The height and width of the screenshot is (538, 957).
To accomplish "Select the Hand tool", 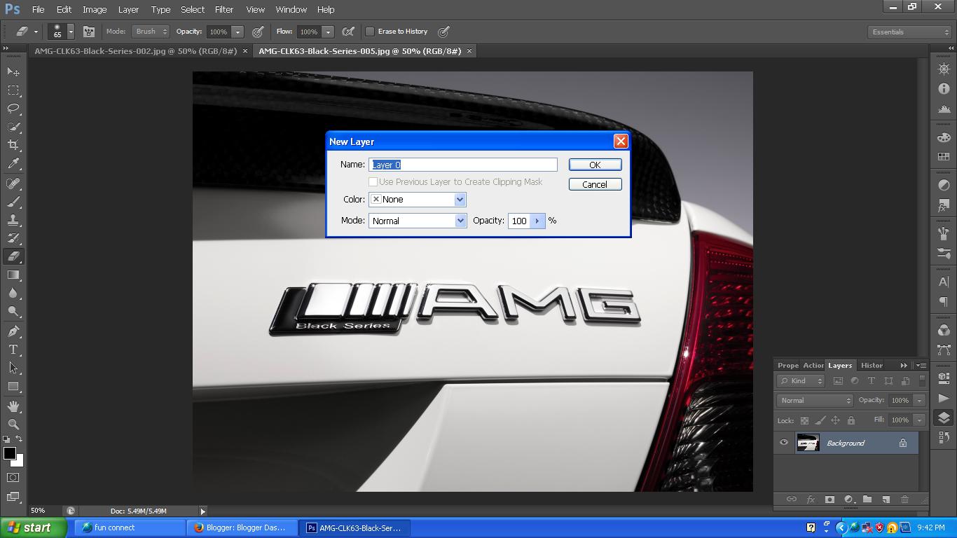I will [13, 406].
